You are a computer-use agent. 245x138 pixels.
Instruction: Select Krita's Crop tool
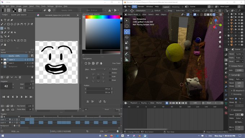click(8, 28)
